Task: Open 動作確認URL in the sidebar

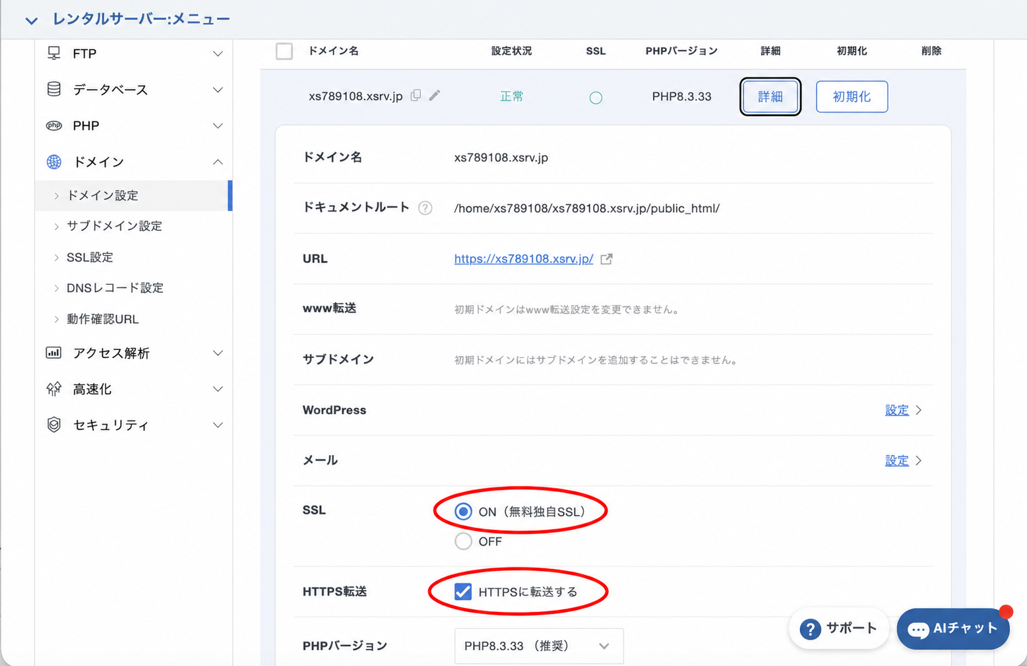Action: point(102,319)
